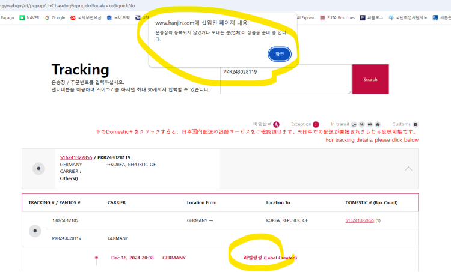Focus the tracking number input field
This screenshot has width=451, height=272.
point(286,79)
